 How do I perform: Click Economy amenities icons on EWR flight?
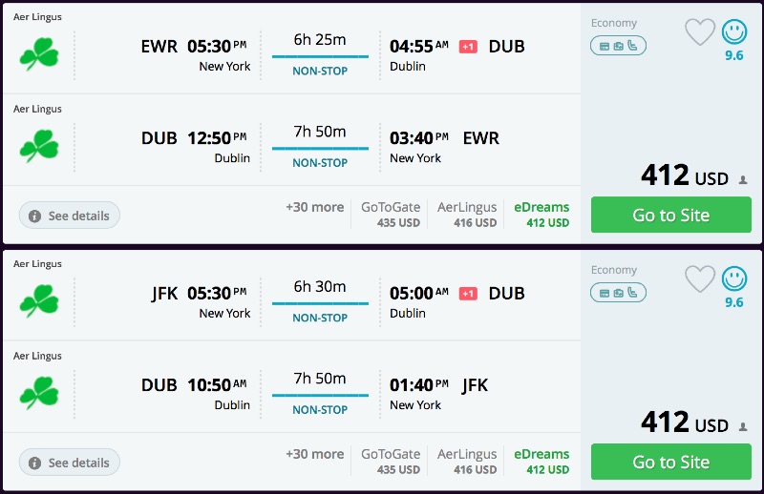(618, 45)
